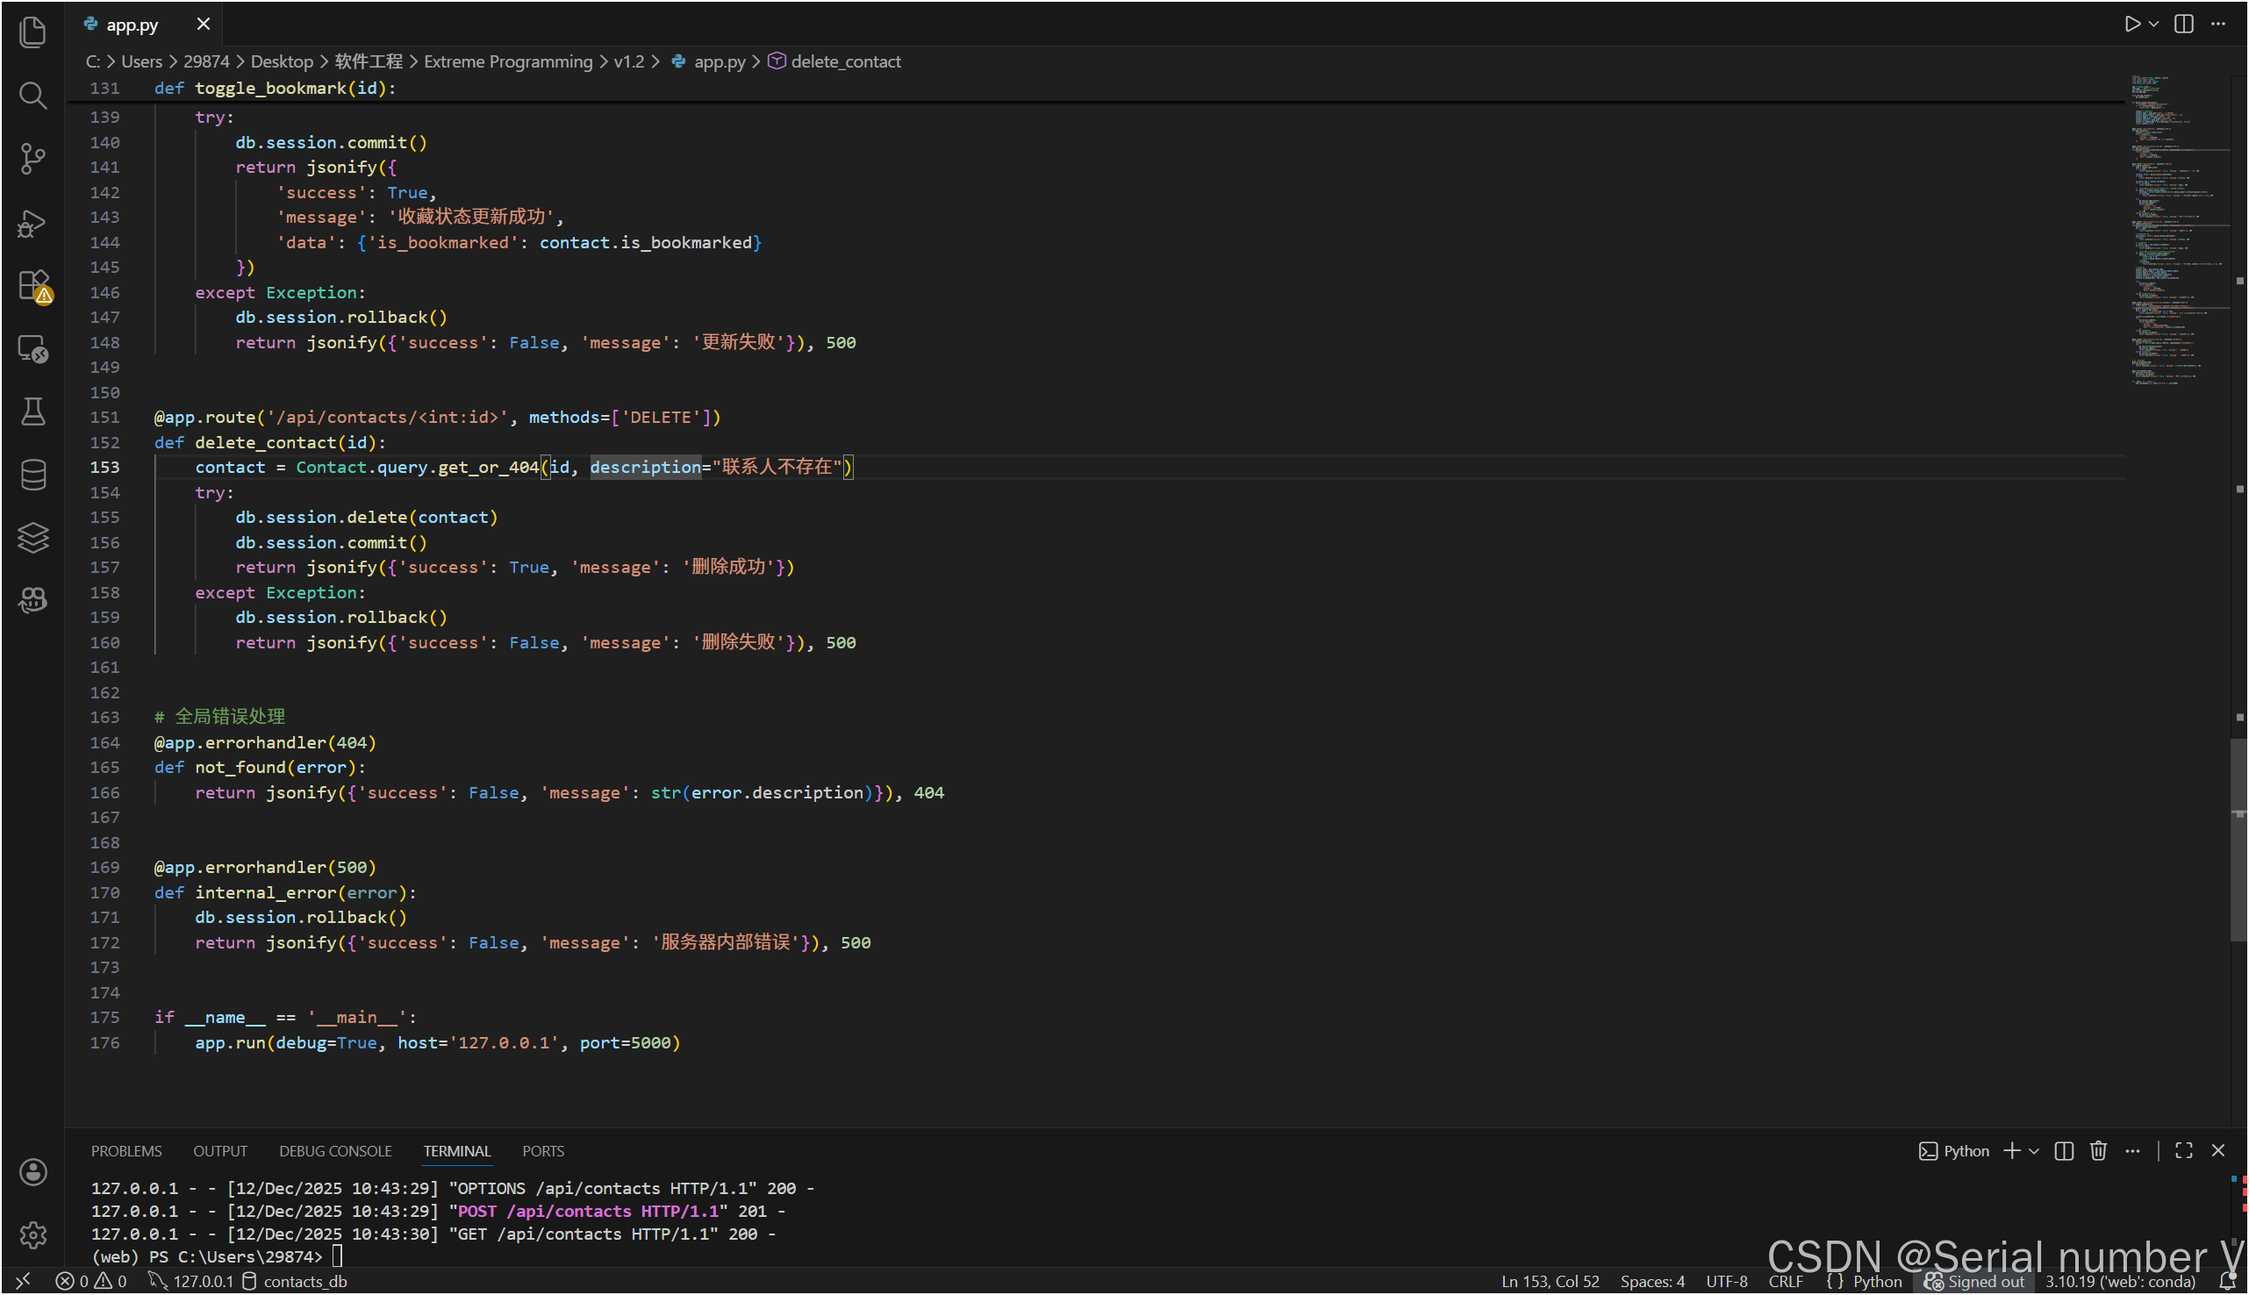Open Extensions view with warning badge

[32, 285]
